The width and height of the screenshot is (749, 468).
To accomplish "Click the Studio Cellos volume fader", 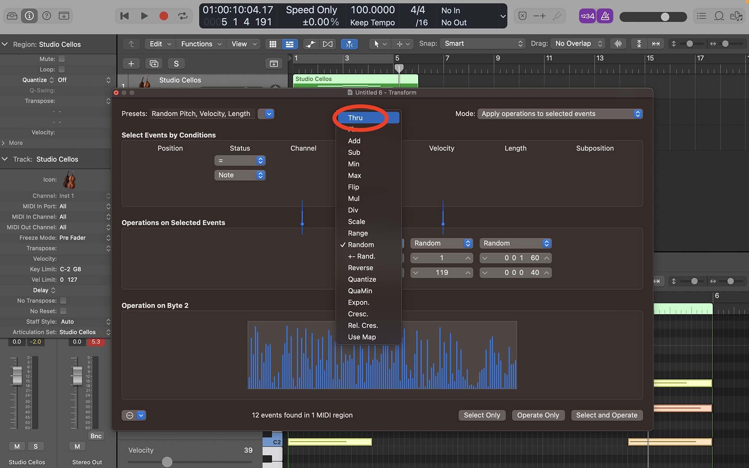I will click(x=17, y=376).
